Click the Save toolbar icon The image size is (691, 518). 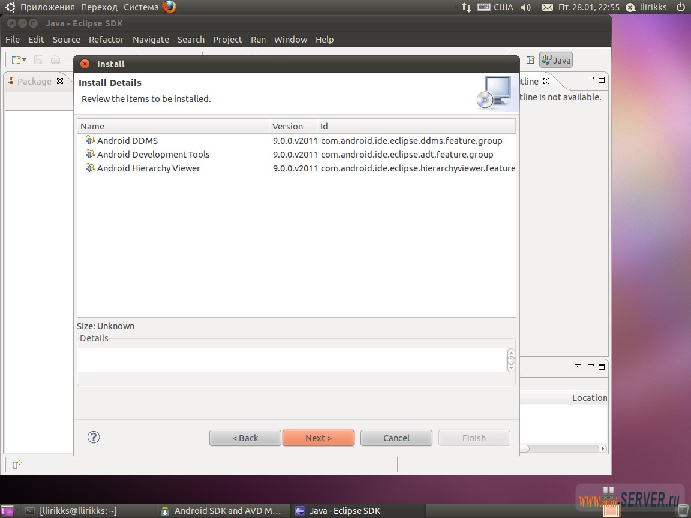tap(39, 59)
